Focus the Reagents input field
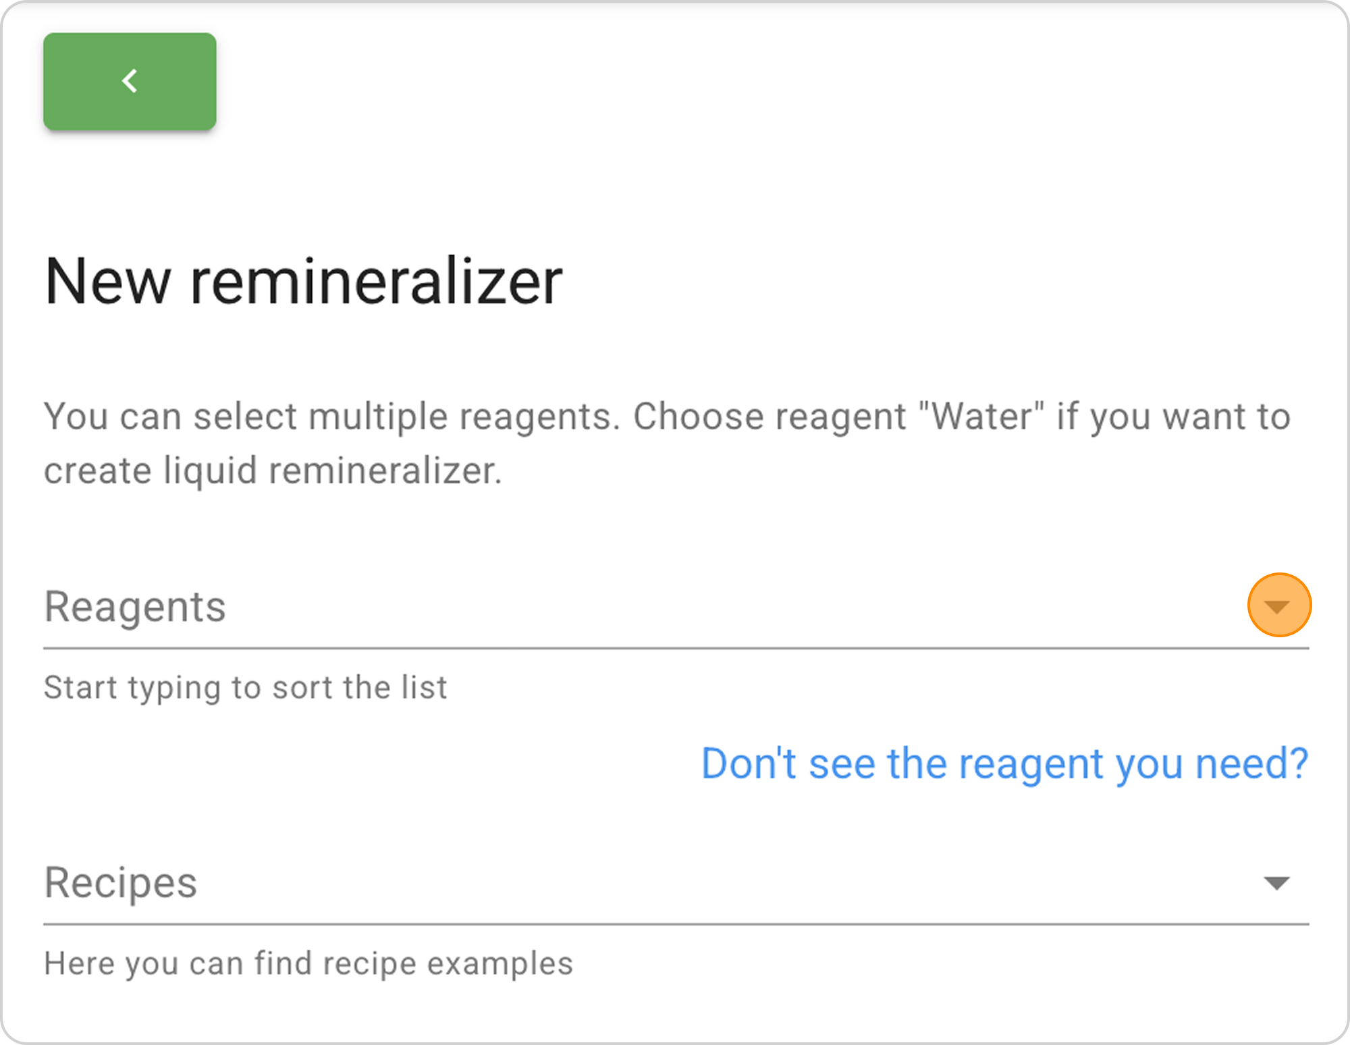The width and height of the screenshot is (1350, 1045). pyautogui.click(x=607, y=606)
